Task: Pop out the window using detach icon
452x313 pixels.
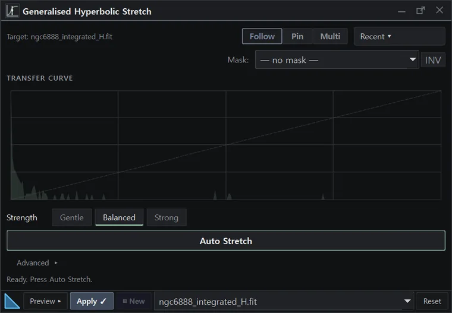Action: pos(420,11)
